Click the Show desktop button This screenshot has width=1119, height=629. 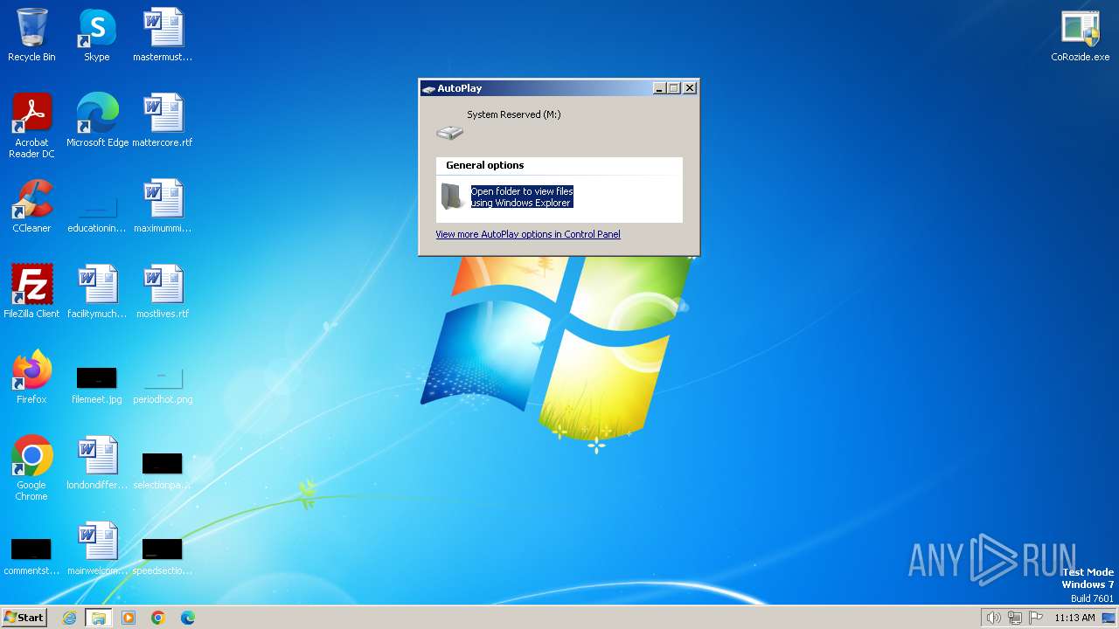1109,618
